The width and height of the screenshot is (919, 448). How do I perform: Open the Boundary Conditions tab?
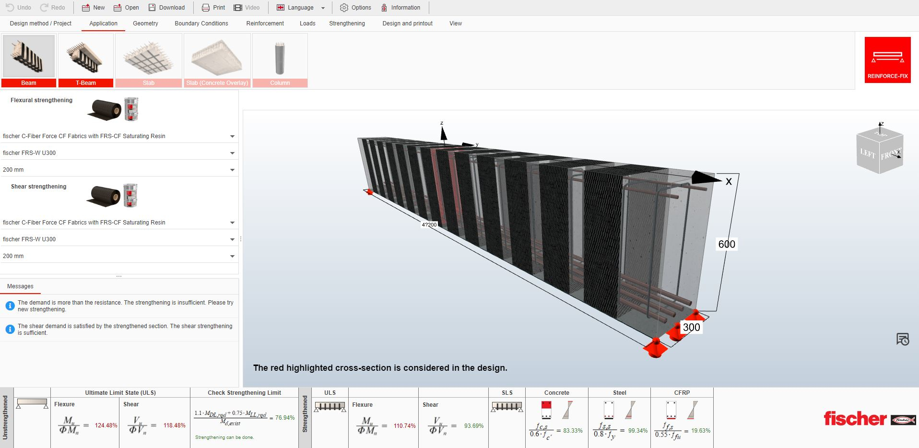[x=201, y=23]
